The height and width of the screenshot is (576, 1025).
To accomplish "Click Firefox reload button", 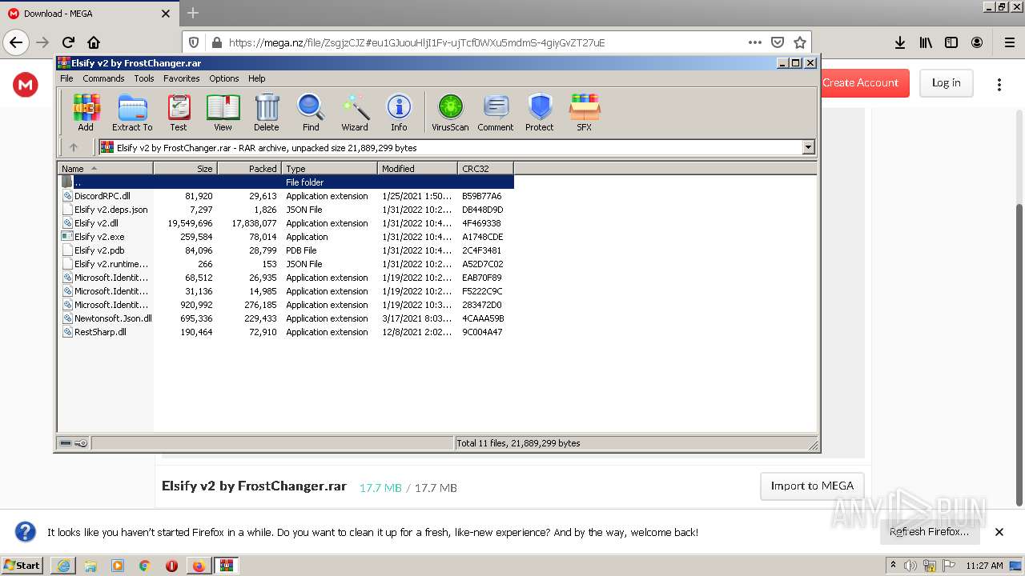I will tap(69, 42).
